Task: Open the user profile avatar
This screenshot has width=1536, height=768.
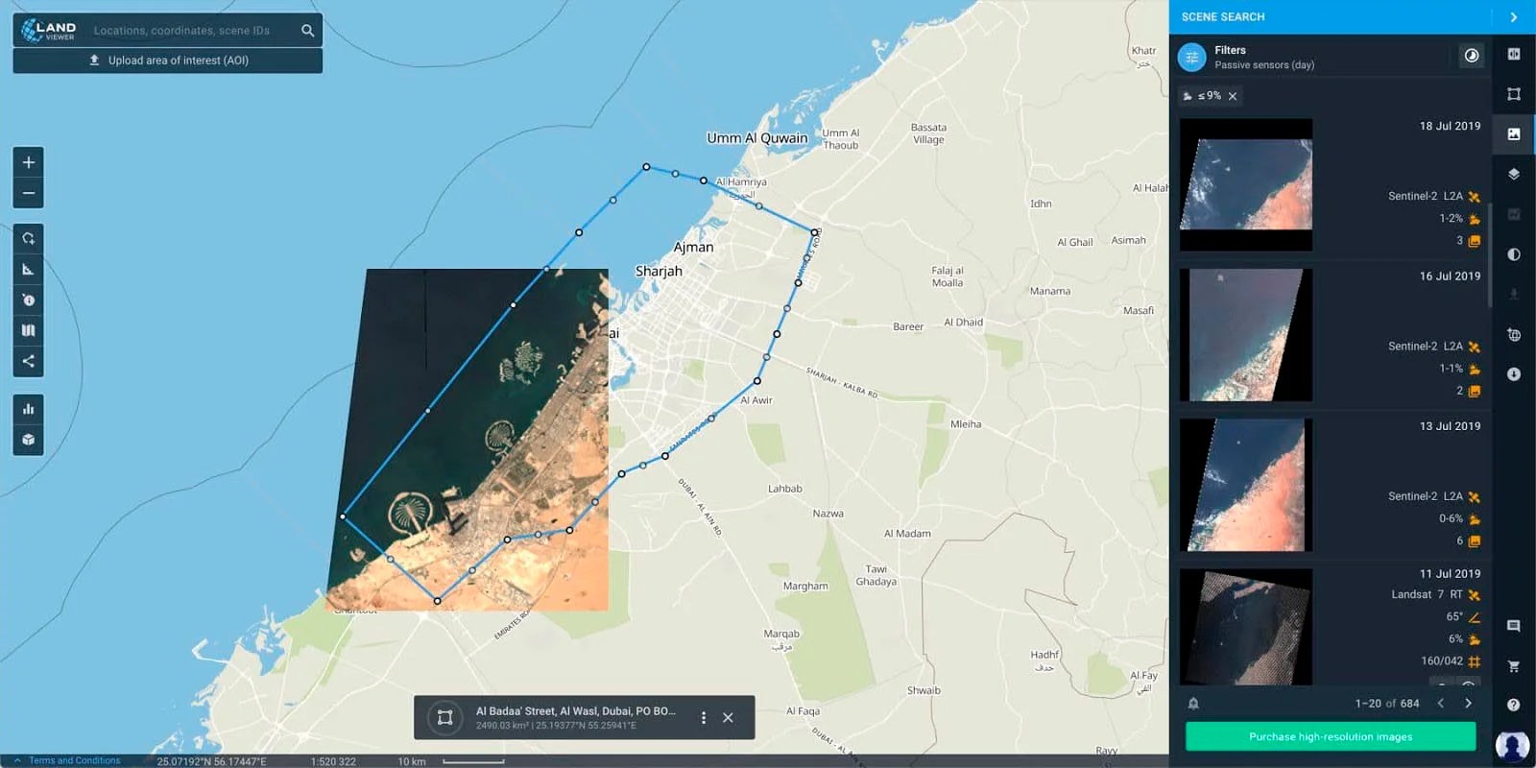Action: 1513,745
